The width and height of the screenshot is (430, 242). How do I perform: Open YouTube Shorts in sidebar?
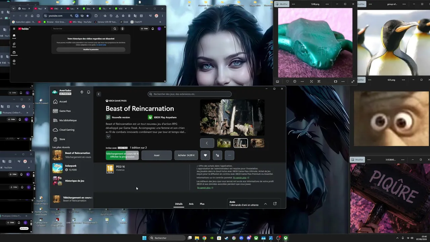(x=14, y=45)
